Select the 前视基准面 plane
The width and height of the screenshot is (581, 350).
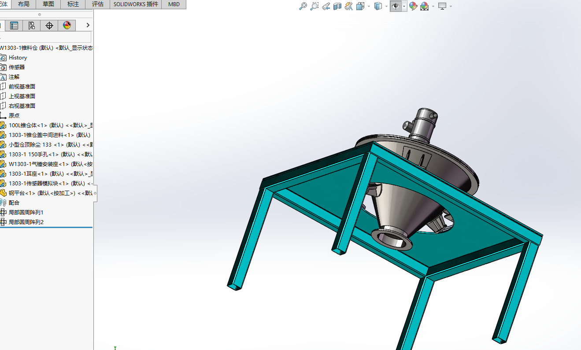tap(22, 87)
